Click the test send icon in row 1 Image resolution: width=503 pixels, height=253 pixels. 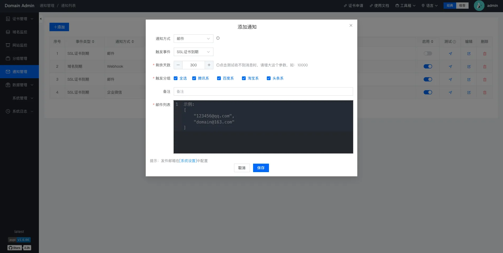pos(450,54)
